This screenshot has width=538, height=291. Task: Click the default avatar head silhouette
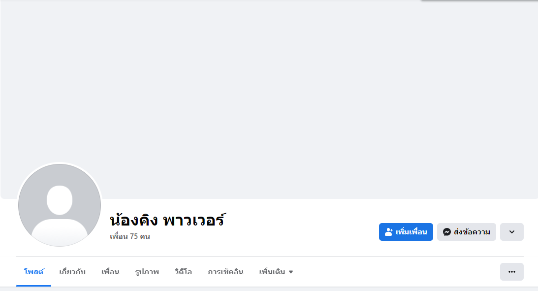(x=60, y=200)
